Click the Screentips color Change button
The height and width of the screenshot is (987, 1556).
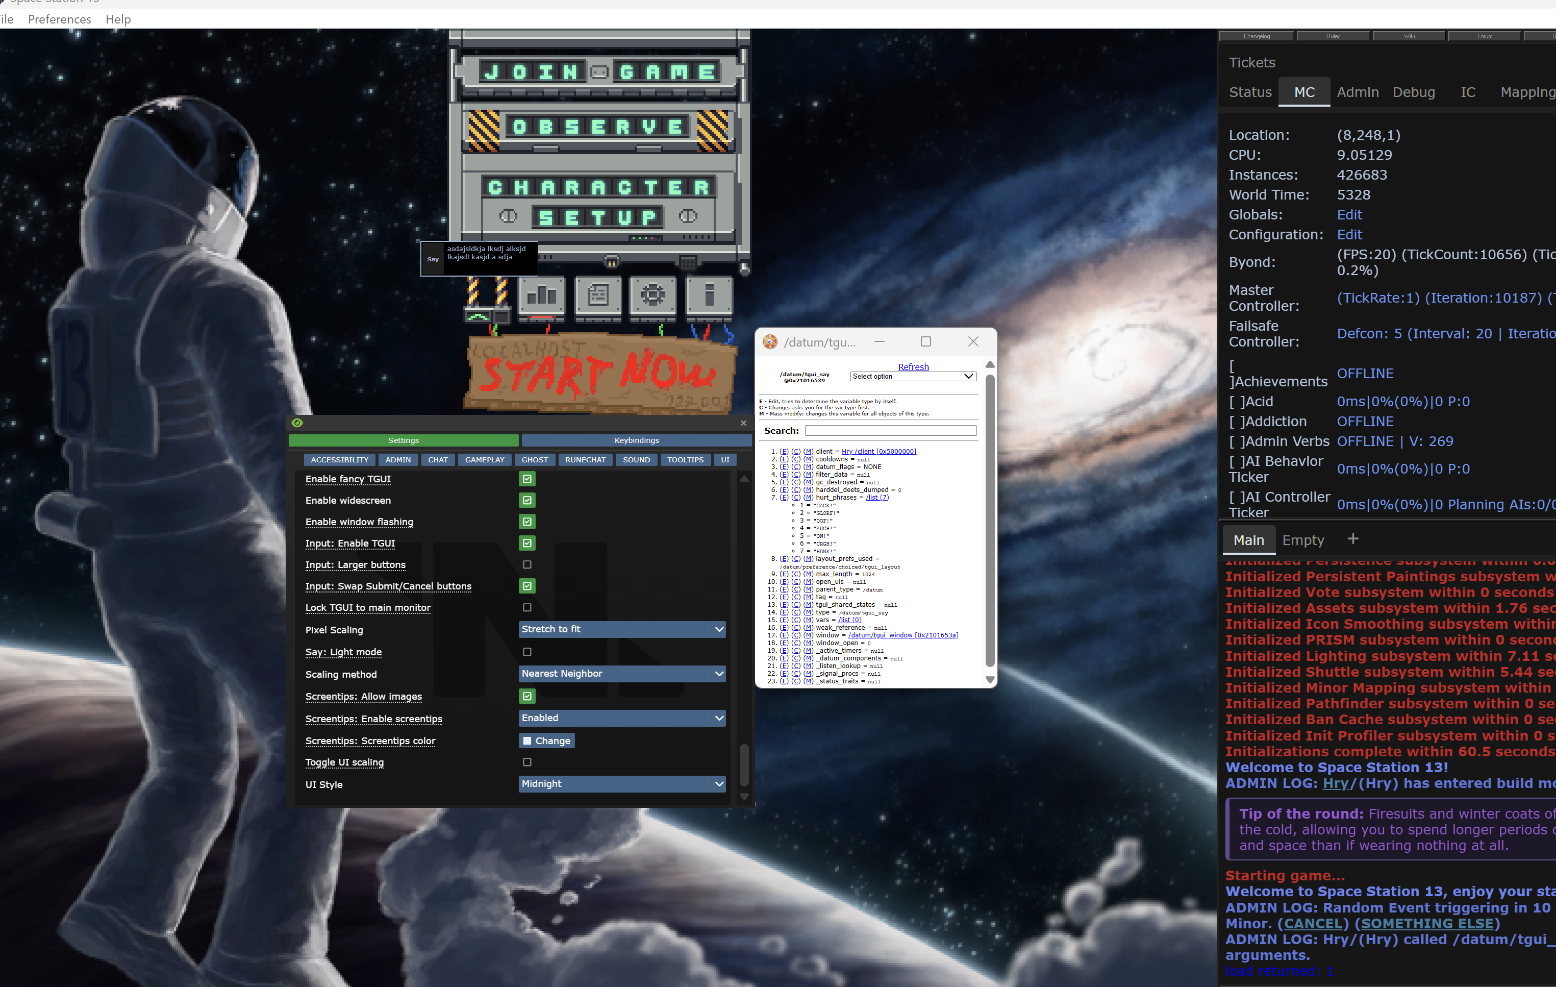[x=547, y=741]
